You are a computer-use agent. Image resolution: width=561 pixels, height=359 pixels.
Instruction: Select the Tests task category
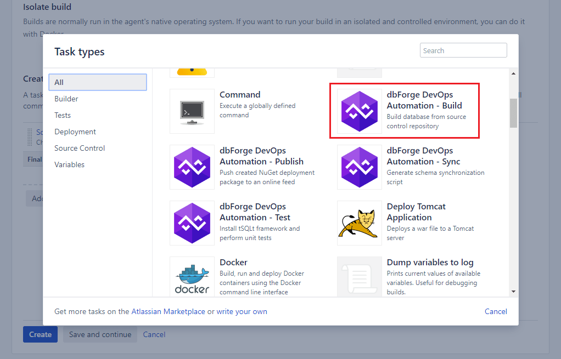(x=63, y=115)
